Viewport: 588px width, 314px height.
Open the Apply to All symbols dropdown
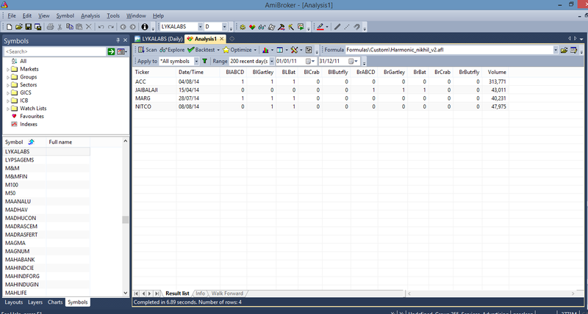196,61
